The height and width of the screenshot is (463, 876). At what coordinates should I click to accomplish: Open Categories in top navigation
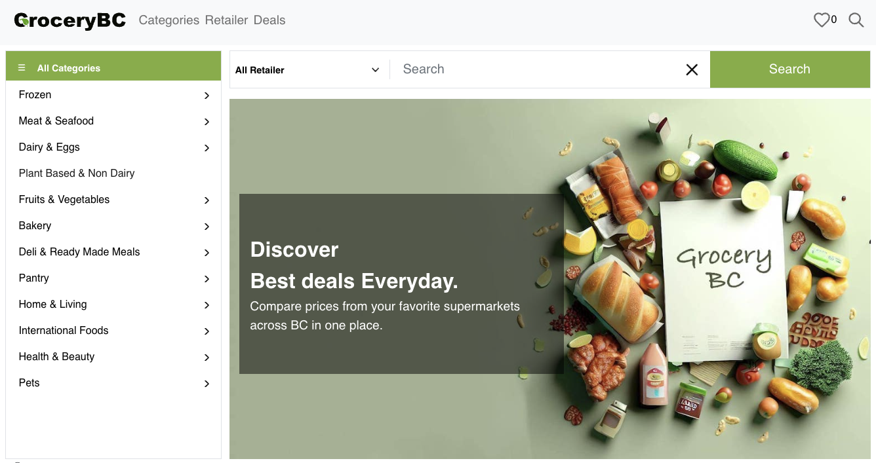click(x=169, y=20)
